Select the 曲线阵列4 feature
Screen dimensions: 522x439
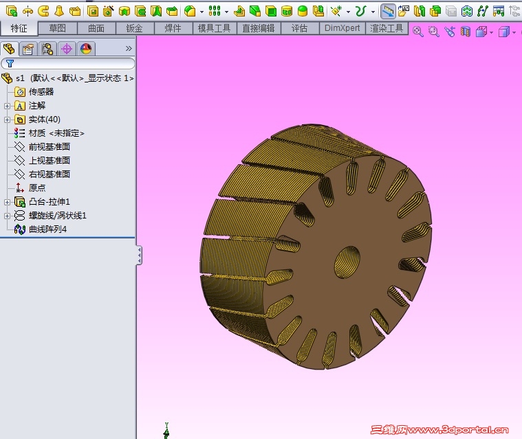pyautogui.click(x=41, y=229)
